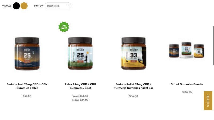Click the $150.99 bundle price
The width and height of the screenshot is (214, 120).
click(187, 92)
